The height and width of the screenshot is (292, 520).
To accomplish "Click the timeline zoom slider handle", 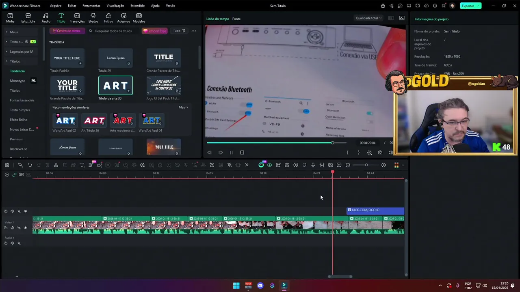I will click(366, 165).
